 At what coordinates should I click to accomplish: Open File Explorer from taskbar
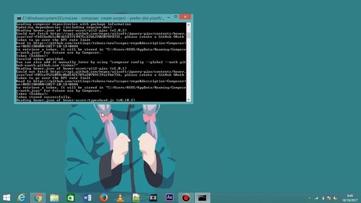pos(54,198)
